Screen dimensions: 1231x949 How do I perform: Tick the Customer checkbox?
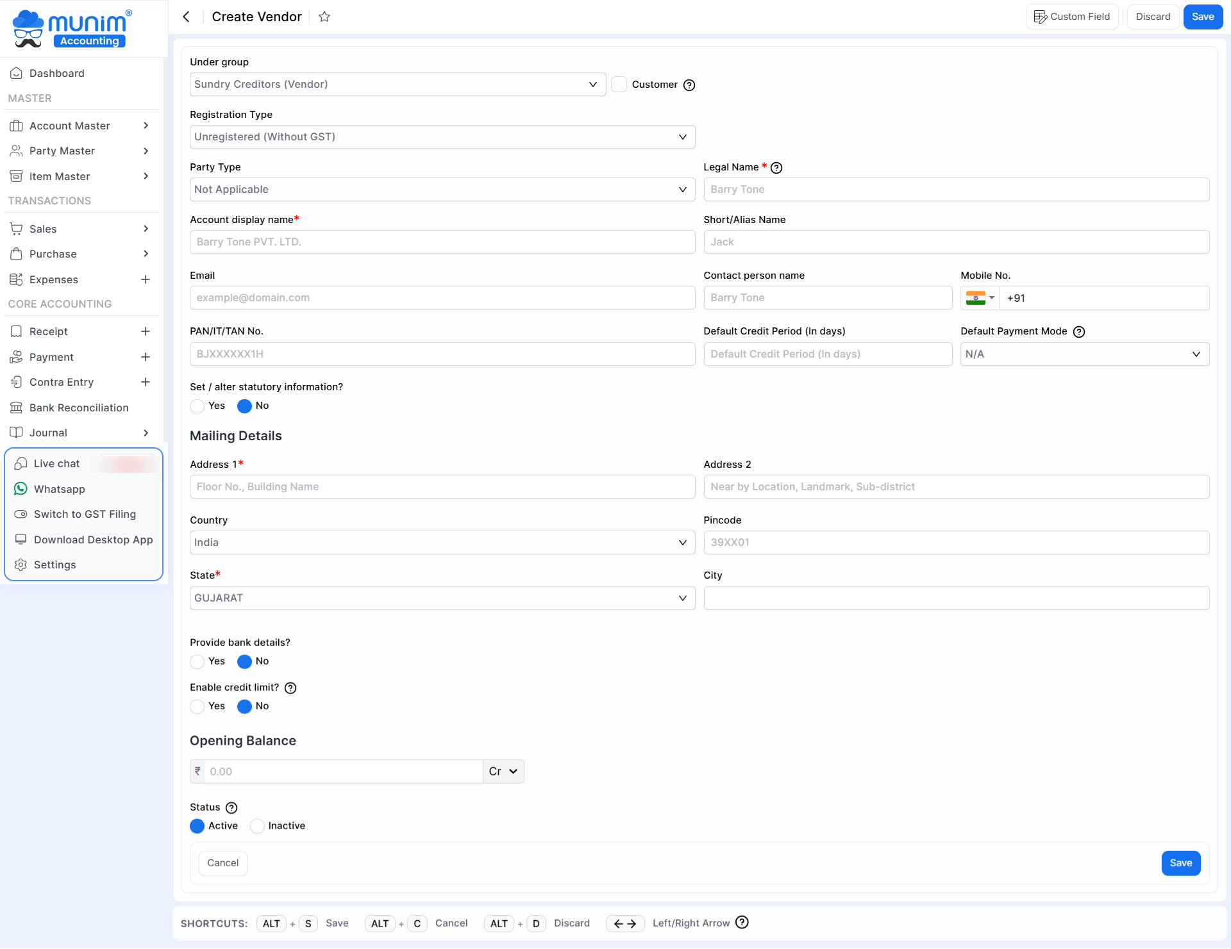[x=619, y=85]
